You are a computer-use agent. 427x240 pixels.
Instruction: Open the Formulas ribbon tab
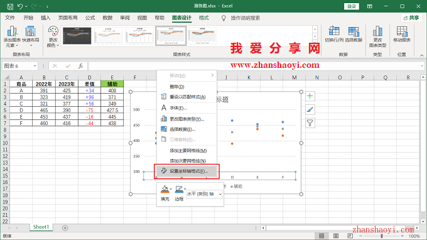coord(90,18)
